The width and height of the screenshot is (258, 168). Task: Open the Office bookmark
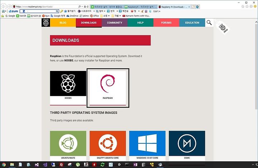95,16
